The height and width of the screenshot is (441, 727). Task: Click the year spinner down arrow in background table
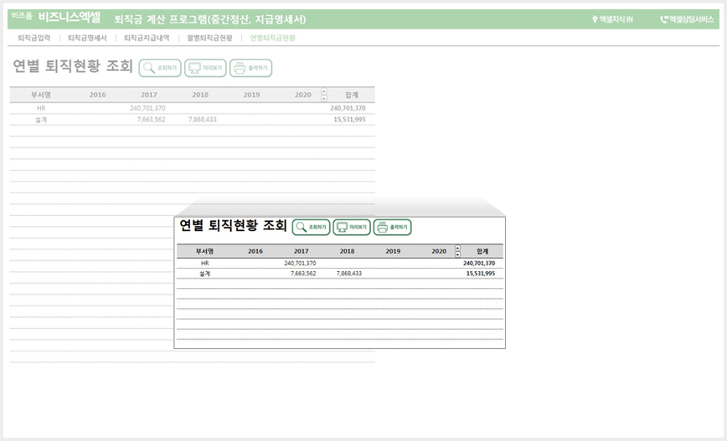[x=324, y=98]
